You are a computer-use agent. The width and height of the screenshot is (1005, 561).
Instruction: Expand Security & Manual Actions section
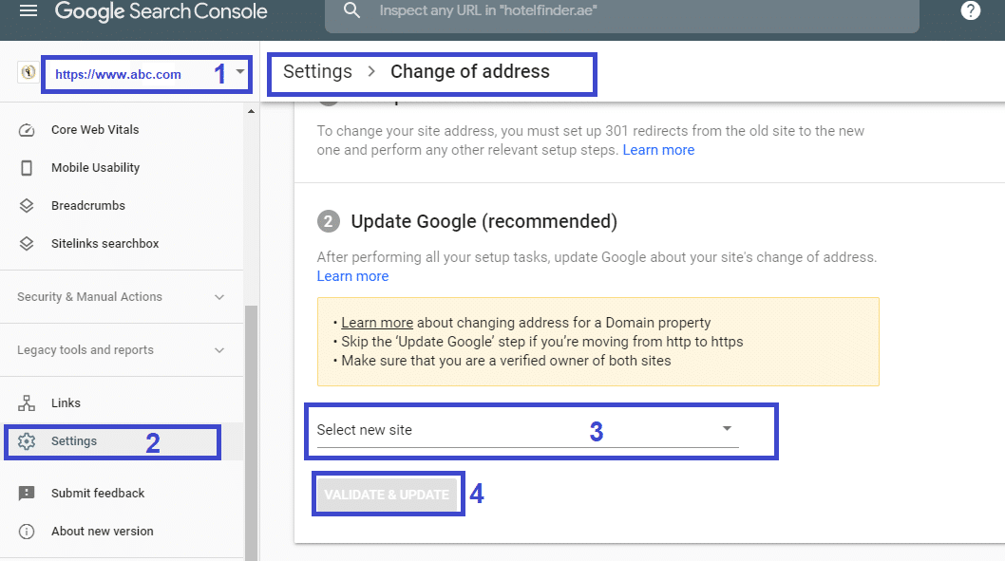coord(122,297)
